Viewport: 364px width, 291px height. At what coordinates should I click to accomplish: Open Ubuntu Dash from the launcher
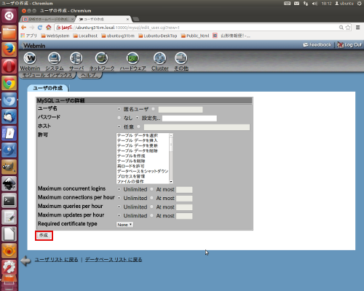[x=9, y=16]
